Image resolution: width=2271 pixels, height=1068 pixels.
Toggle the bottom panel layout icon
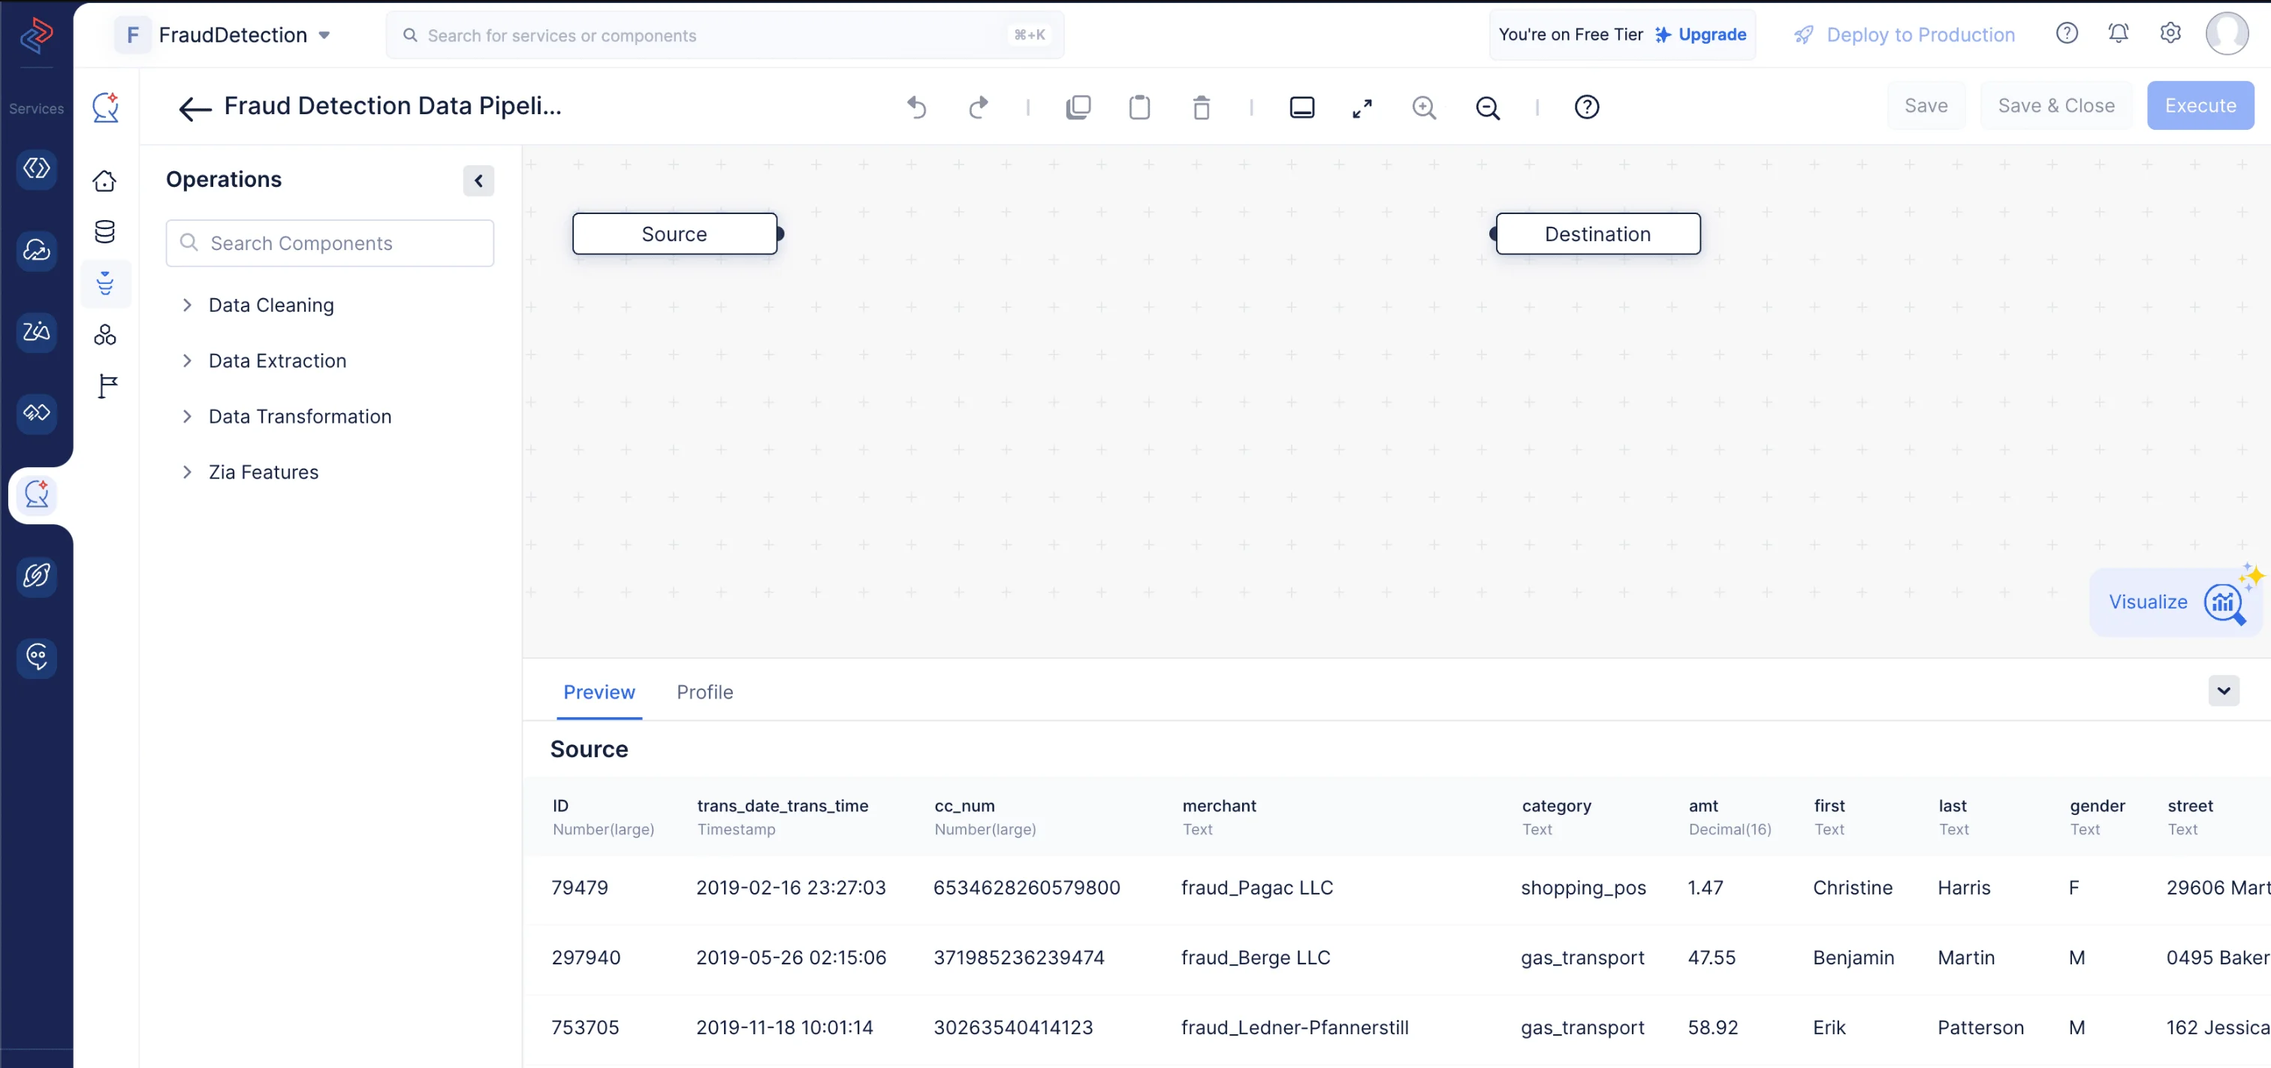(1301, 107)
